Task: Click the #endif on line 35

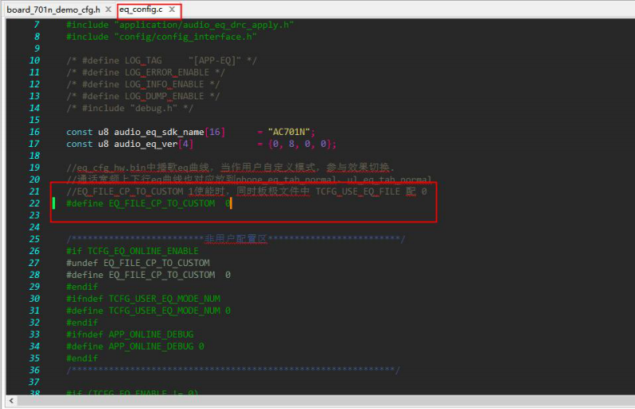Action: (x=82, y=358)
